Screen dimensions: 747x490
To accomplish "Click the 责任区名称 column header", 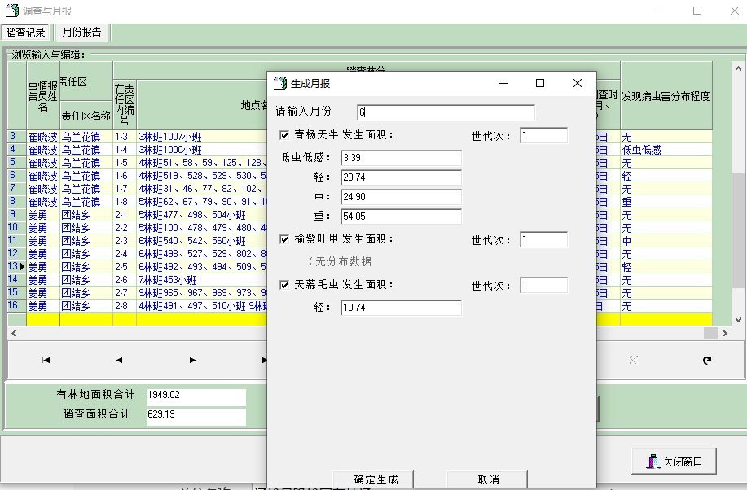I will [86, 116].
